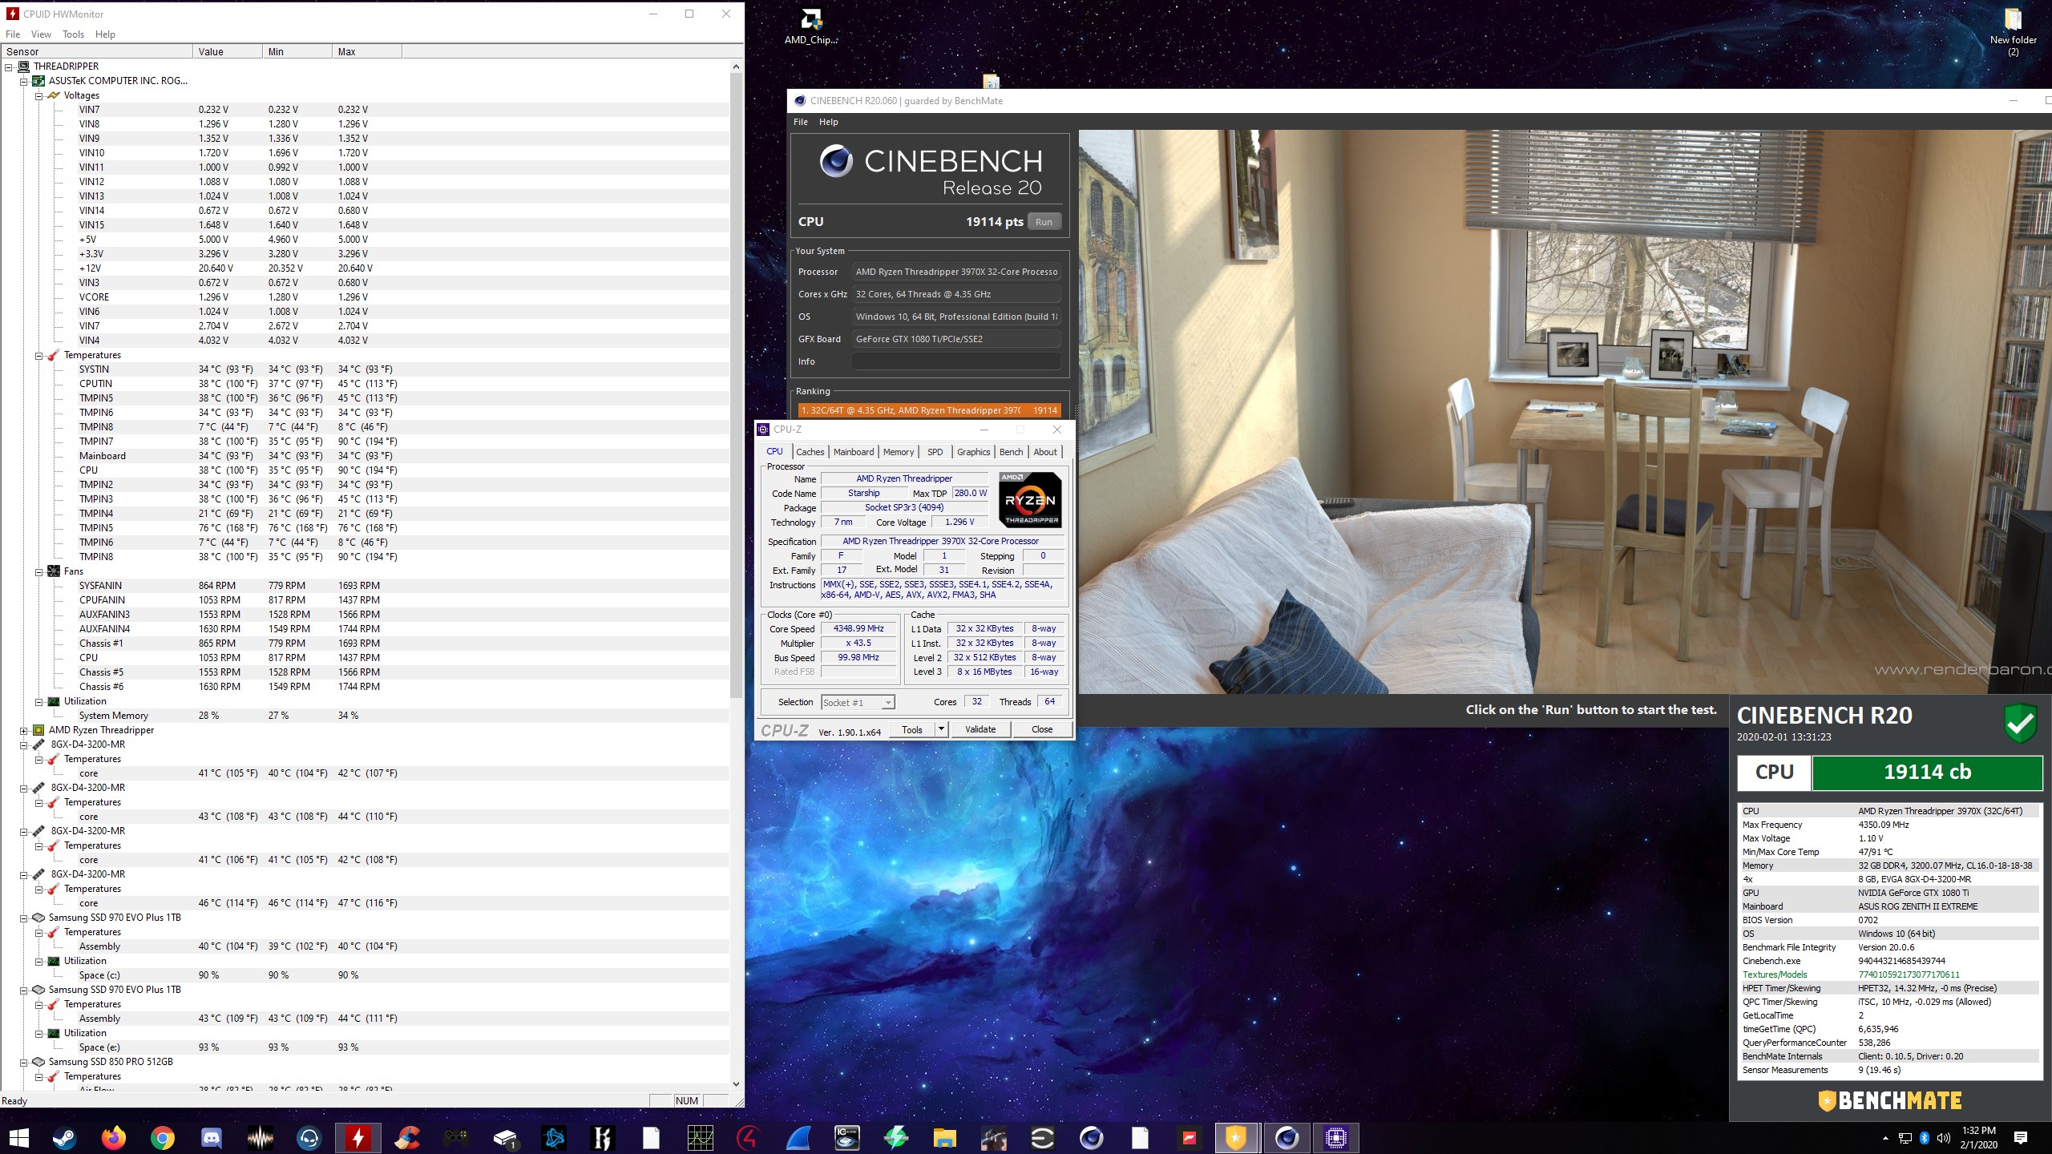The height and width of the screenshot is (1154, 2052).
Task: Click the CPU-Z chip taskbar icon
Action: (x=1335, y=1137)
